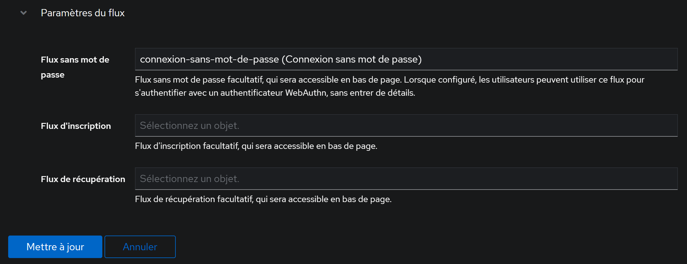The width and height of the screenshot is (687, 264).
Task: Collapse the Paramètres du flux section chevron
Action: tap(24, 13)
